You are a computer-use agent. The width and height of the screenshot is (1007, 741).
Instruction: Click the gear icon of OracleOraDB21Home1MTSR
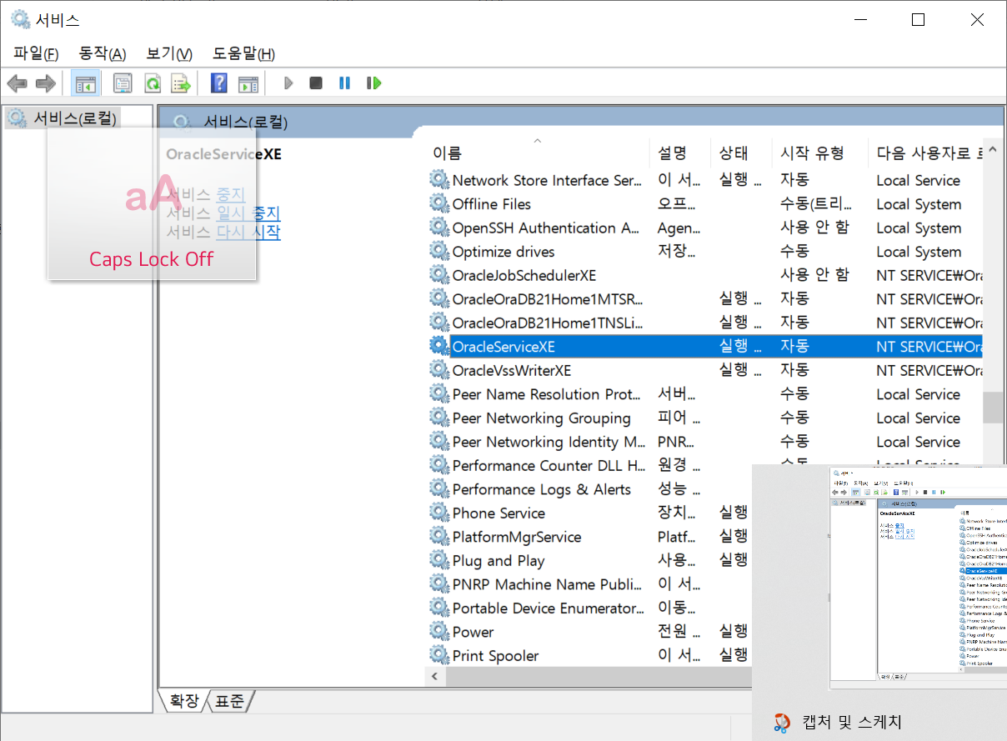439,298
